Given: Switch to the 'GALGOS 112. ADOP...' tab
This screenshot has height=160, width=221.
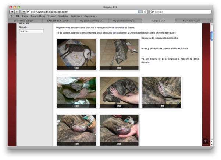Looking at the screenshot, I should (x=59, y=21).
